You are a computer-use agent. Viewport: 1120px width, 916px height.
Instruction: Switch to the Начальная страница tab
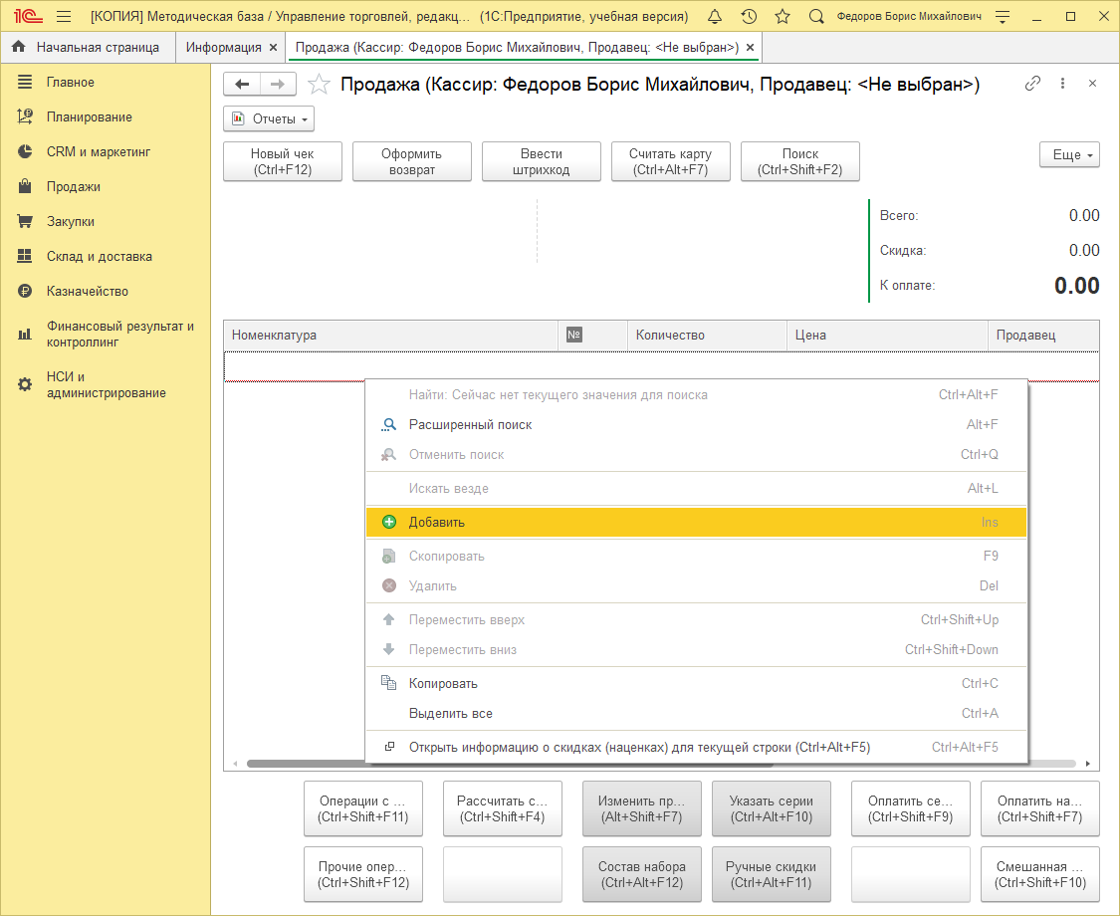click(87, 47)
